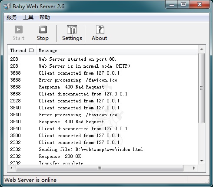Click 'Web Server is online' status text
Viewport: 213px width, 187px height.
point(30,180)
